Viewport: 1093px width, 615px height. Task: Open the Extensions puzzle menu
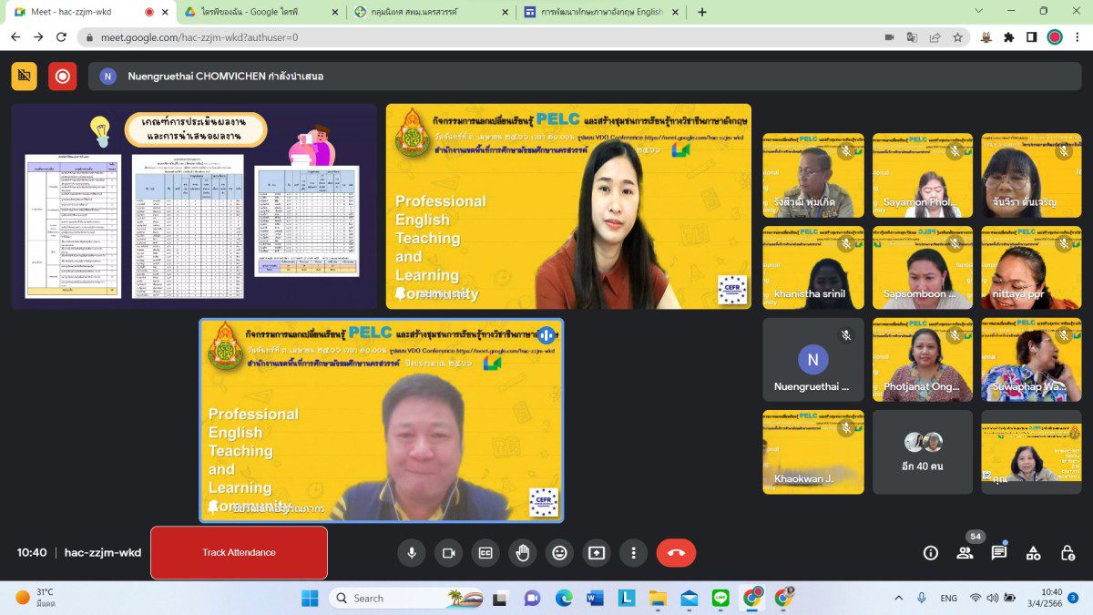1009,37
